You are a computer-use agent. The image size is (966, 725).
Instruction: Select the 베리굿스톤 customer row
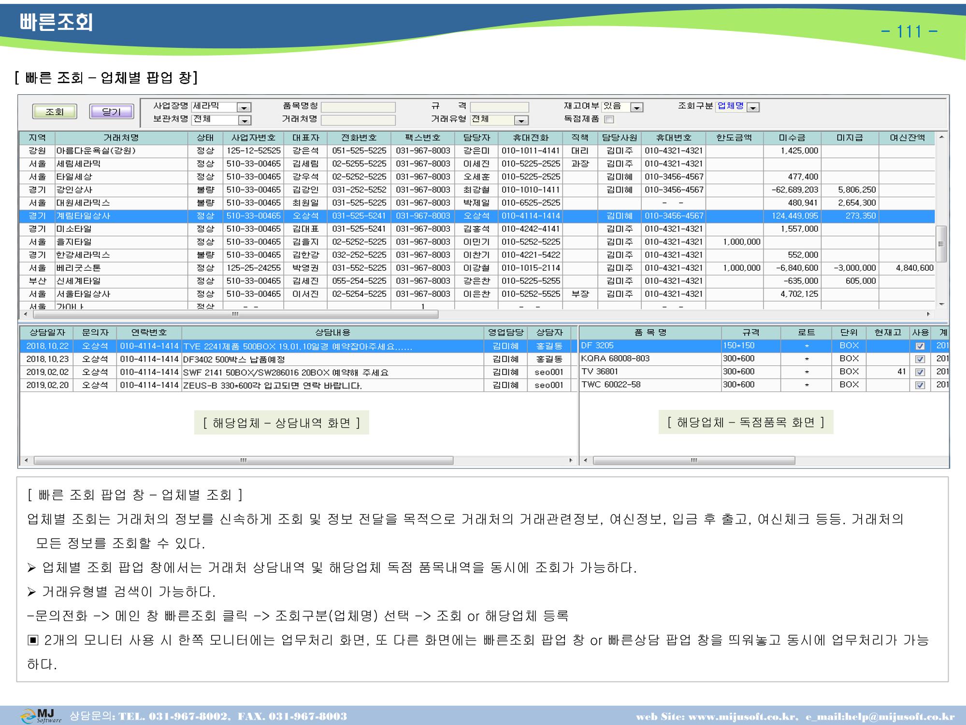coord(477,268)
